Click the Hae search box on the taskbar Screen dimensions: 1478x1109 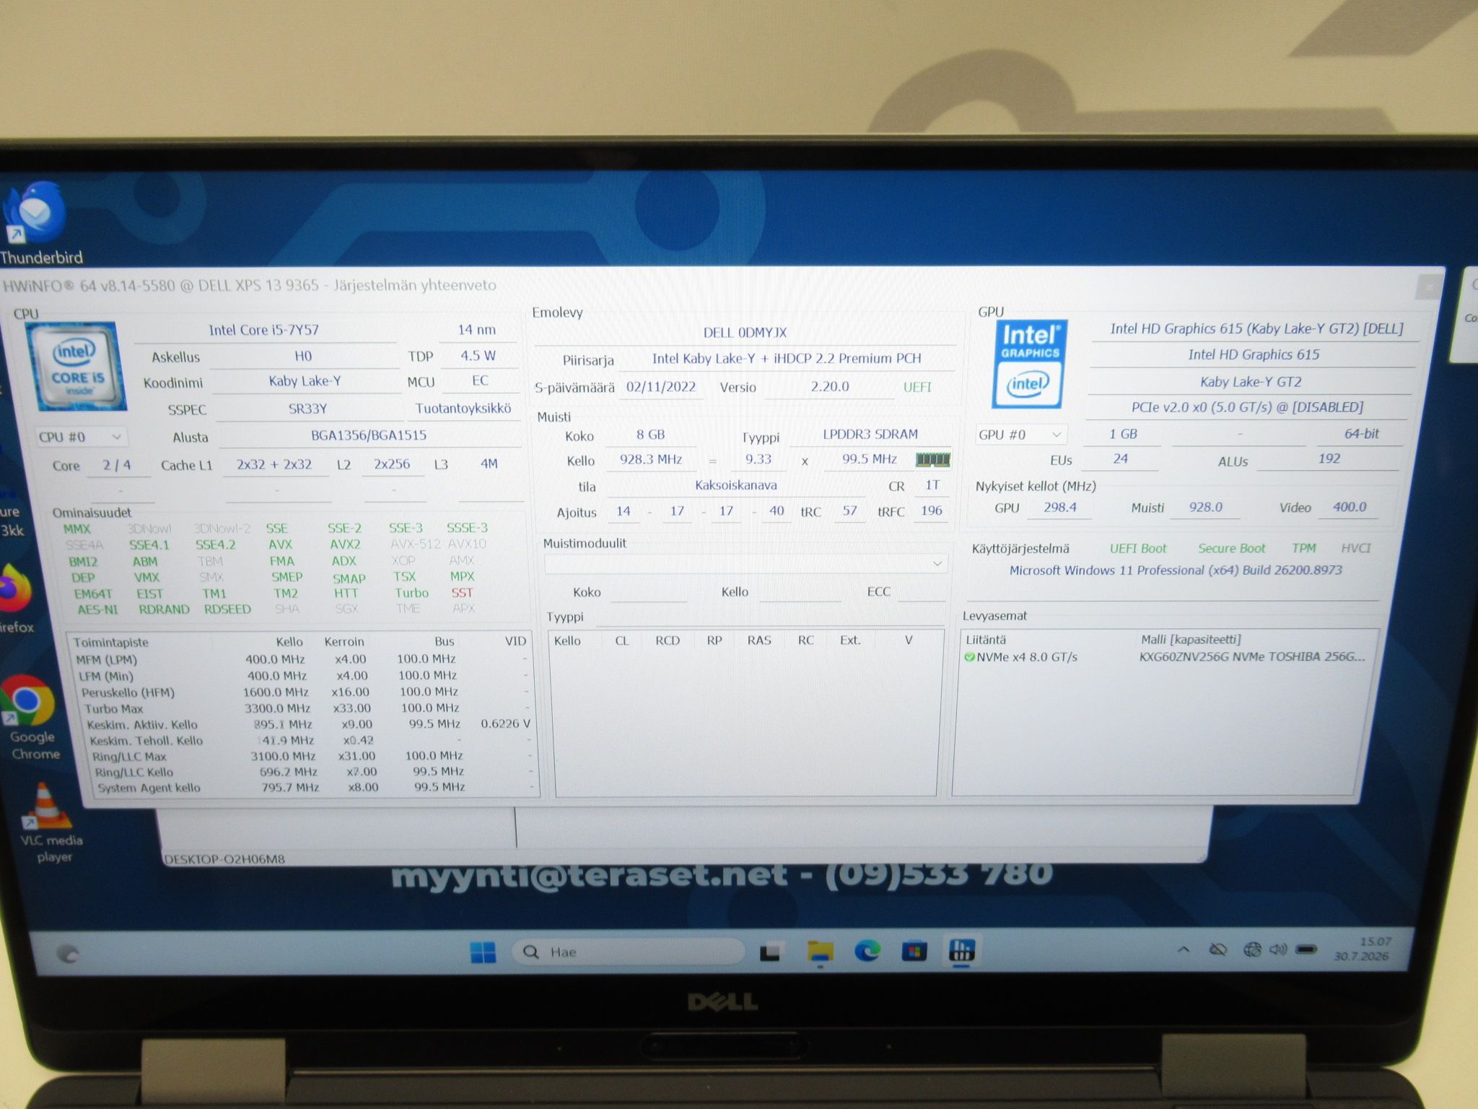[628, 952]
